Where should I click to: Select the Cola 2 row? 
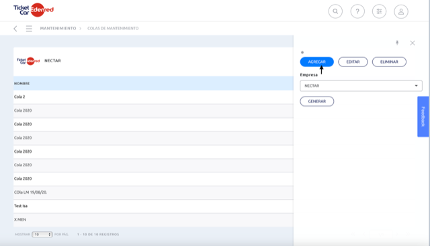coord(153,97)
